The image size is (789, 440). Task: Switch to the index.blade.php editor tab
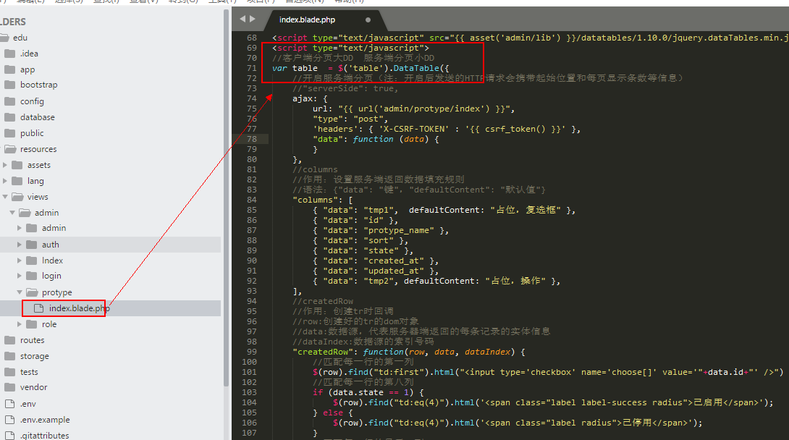[x=308, y=20]
